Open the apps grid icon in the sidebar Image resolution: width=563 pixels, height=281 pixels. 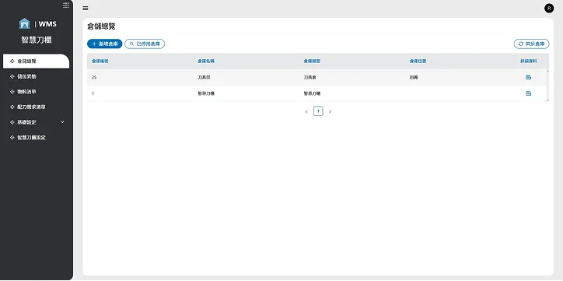tap(65, 5)
